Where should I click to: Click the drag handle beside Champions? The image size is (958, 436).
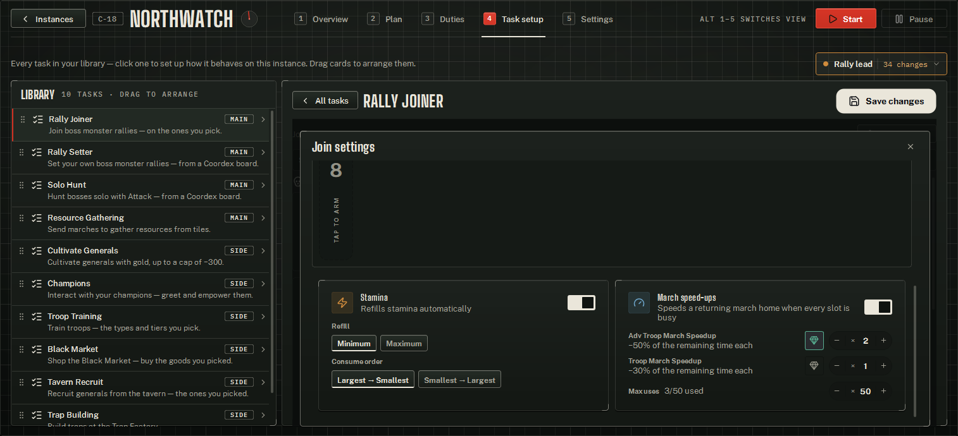[22, 284]
